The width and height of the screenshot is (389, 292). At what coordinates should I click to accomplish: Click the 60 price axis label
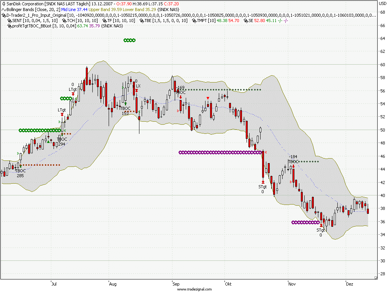coord(383,65)
